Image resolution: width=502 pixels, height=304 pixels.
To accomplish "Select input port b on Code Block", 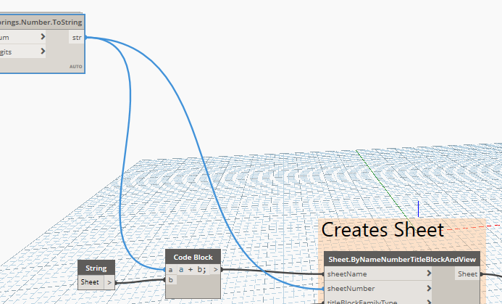I will coord(171,279).
